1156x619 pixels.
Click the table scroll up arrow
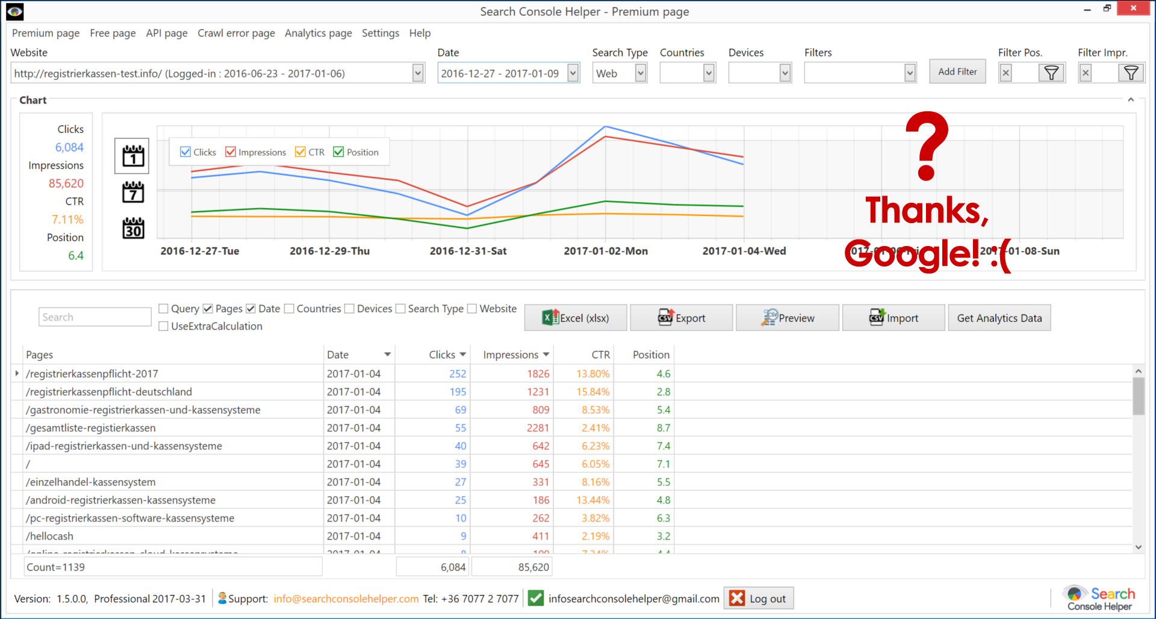(x=1138, y=371)
